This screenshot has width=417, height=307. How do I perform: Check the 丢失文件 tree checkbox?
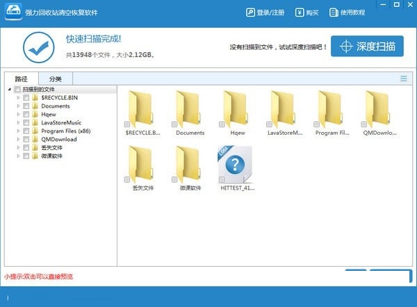(x=26, y=147)
